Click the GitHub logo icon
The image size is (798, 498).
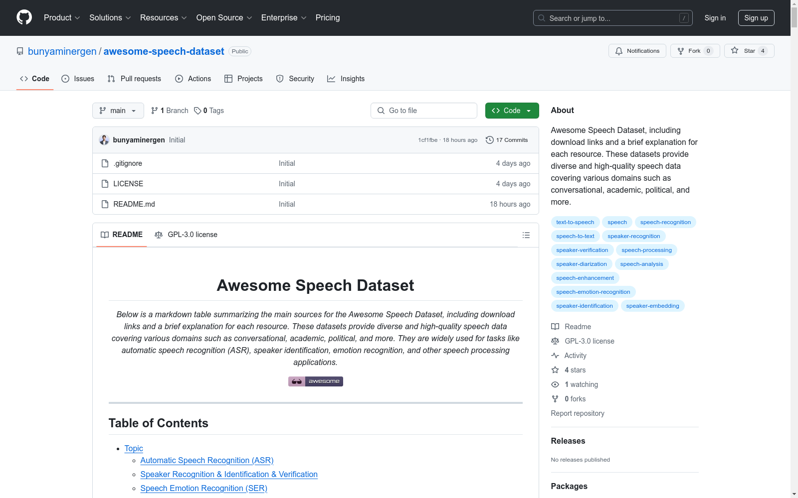pyautogui.click(x=24, y=17)
